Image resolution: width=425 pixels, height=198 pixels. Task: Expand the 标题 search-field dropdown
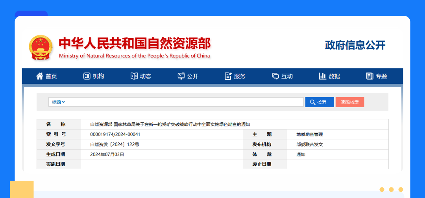(58, 102)
